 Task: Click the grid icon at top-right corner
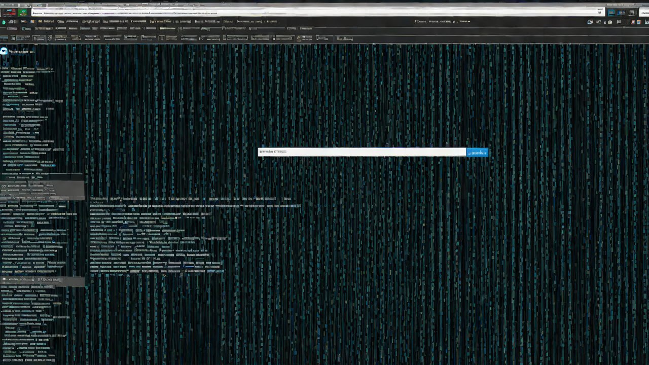pyautogui.click(x=632, y=13)
